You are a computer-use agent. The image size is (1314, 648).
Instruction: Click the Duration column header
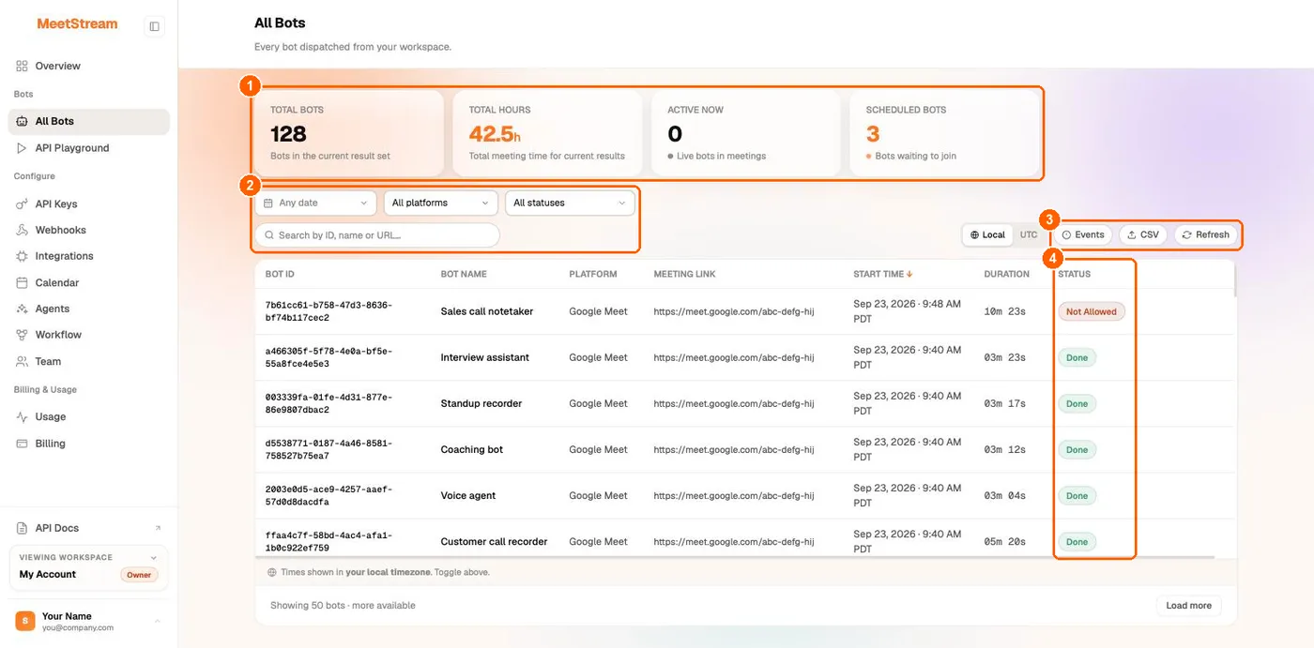pyautogui.click(x=1006, y=274)
